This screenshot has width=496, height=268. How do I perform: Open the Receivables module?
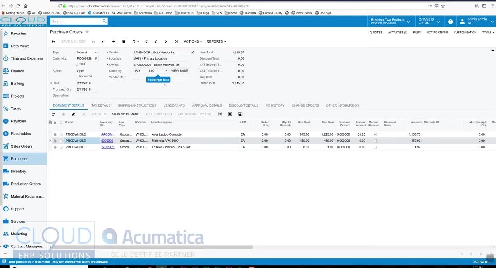click(x=21, y=134)
